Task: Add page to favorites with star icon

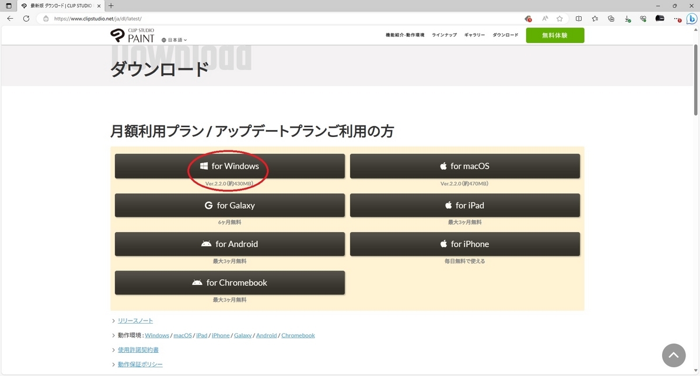Action: pyautogui.click(x=560, y=19)
